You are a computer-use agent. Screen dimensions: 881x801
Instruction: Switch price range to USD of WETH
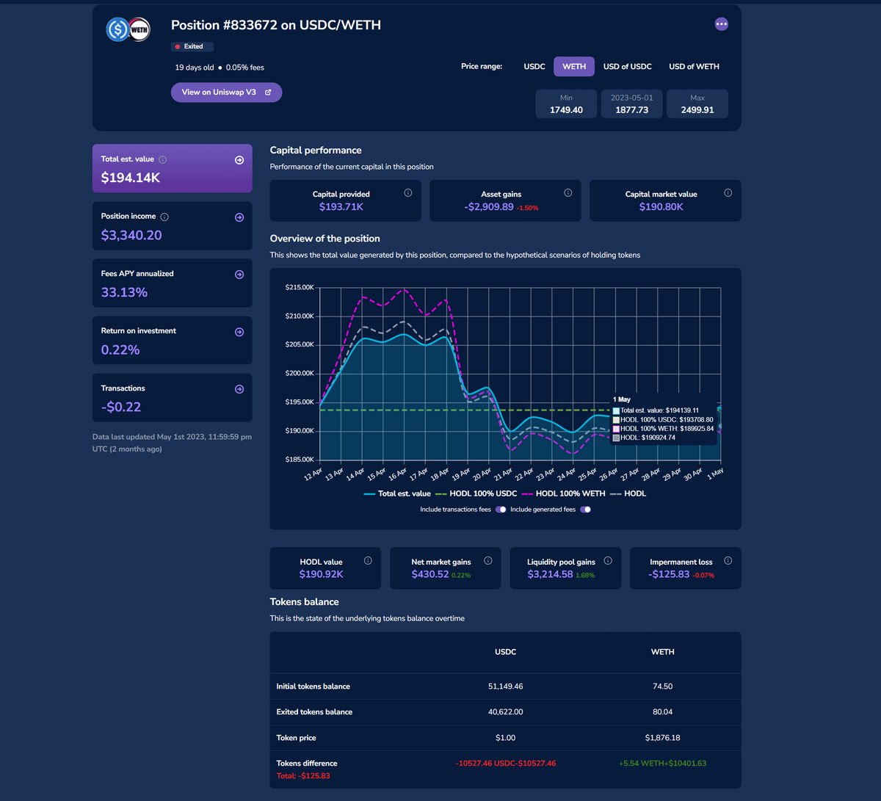coord(694,67)
